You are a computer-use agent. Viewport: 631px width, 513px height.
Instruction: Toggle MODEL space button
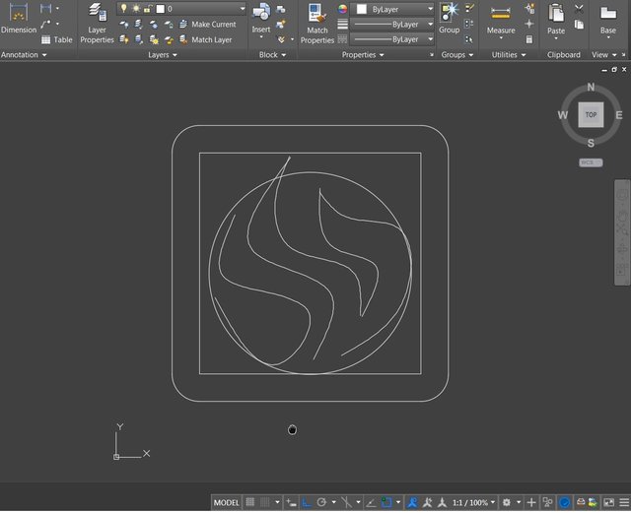(227, 503)
